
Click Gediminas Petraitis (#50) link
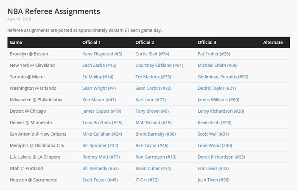tap(223, 77)
